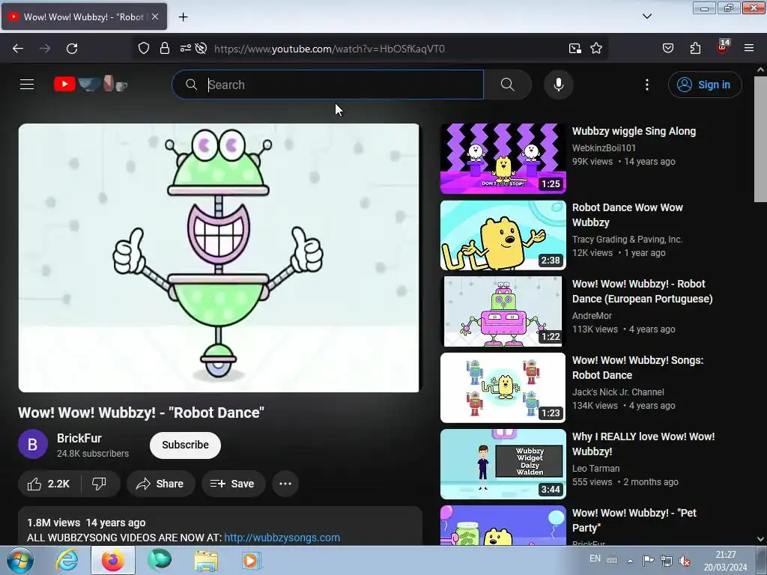
Task: Go back with the browser back arrow
Action: [x=18, y=49]
